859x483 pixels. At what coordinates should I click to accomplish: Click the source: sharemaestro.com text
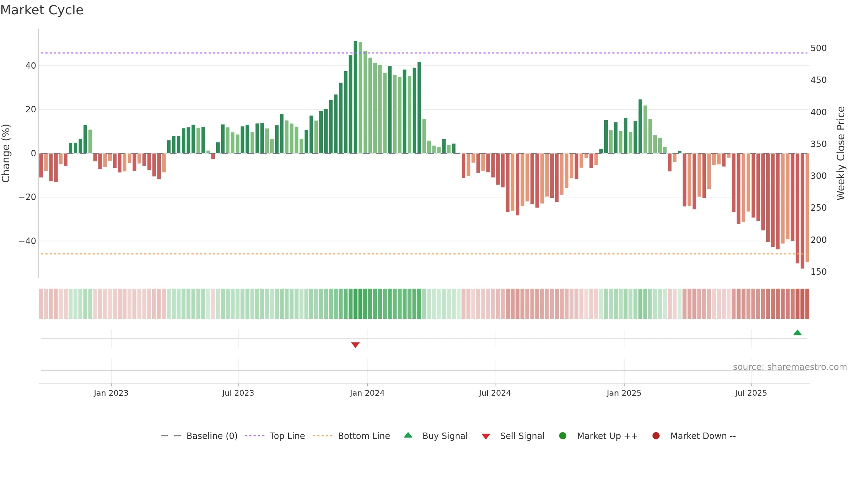(790, 367)
